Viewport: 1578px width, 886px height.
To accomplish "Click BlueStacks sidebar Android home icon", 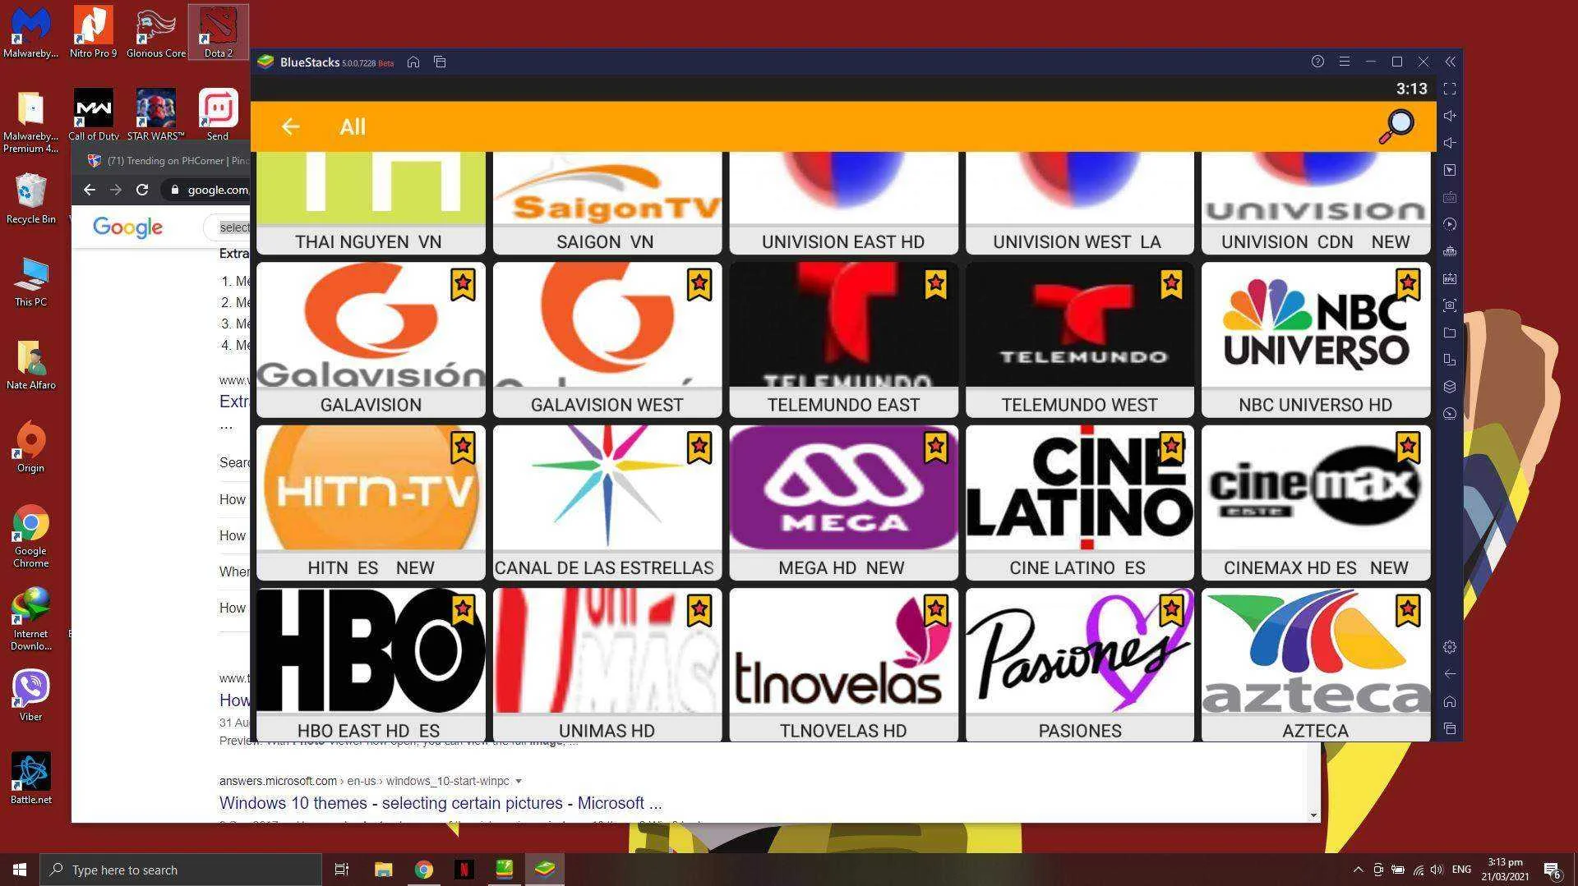I will (x=1450, y=701).
